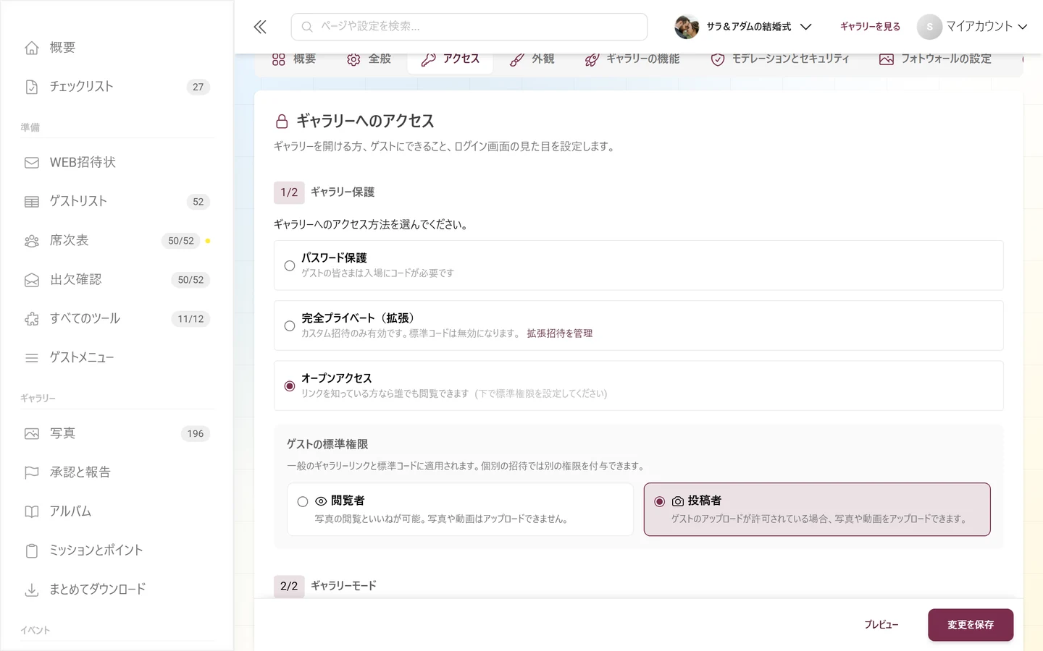
Task: Switch to the 全般 settings tab
Action: click(369, 59)
